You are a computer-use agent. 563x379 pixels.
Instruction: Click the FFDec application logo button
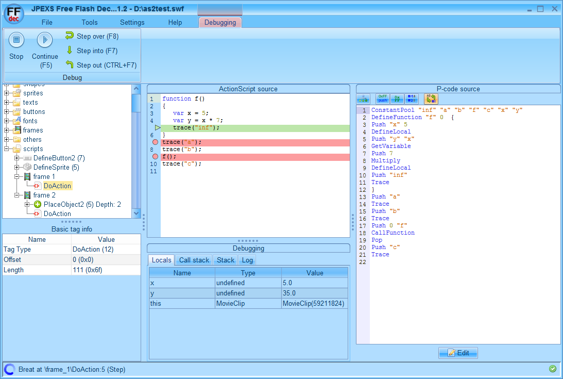(x=13, y=14)
